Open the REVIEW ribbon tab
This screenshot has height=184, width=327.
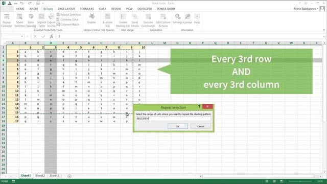click(x=116, y=9)
